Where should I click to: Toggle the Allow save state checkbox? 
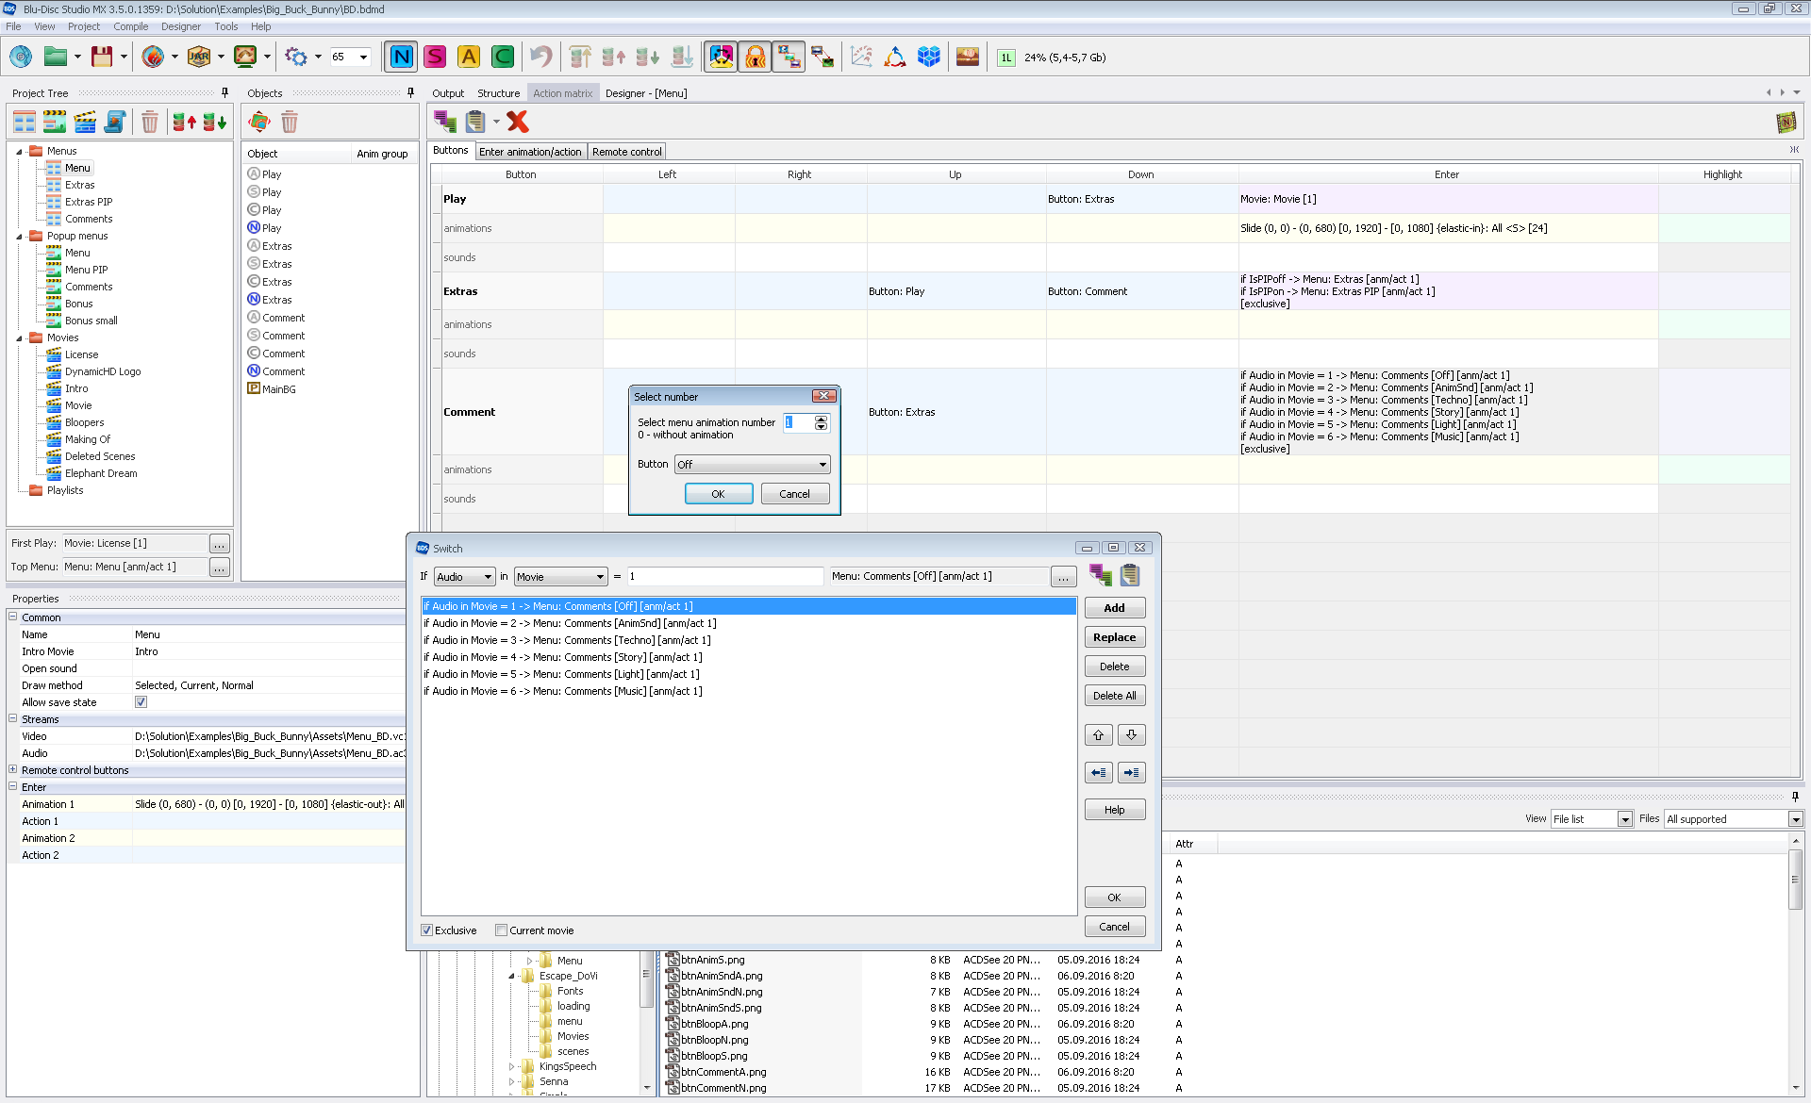[141, 702]
